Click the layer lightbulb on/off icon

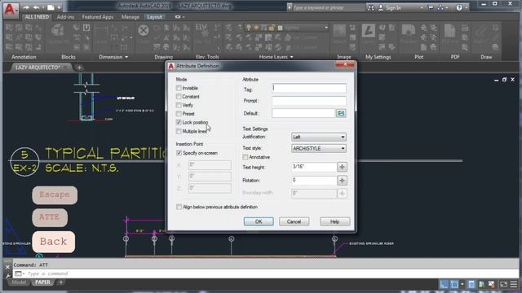point(249,28)
